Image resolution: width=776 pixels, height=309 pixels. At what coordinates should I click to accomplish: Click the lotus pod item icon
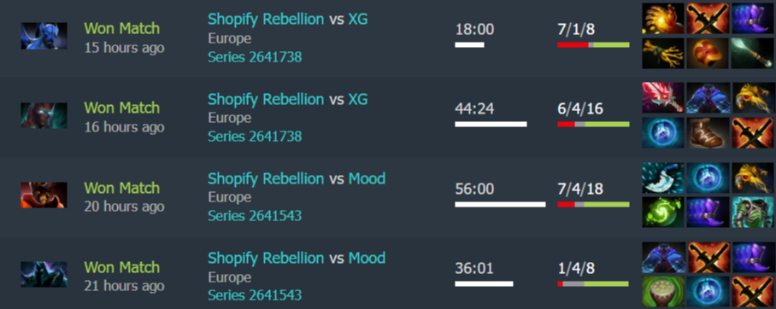[663, 292]
